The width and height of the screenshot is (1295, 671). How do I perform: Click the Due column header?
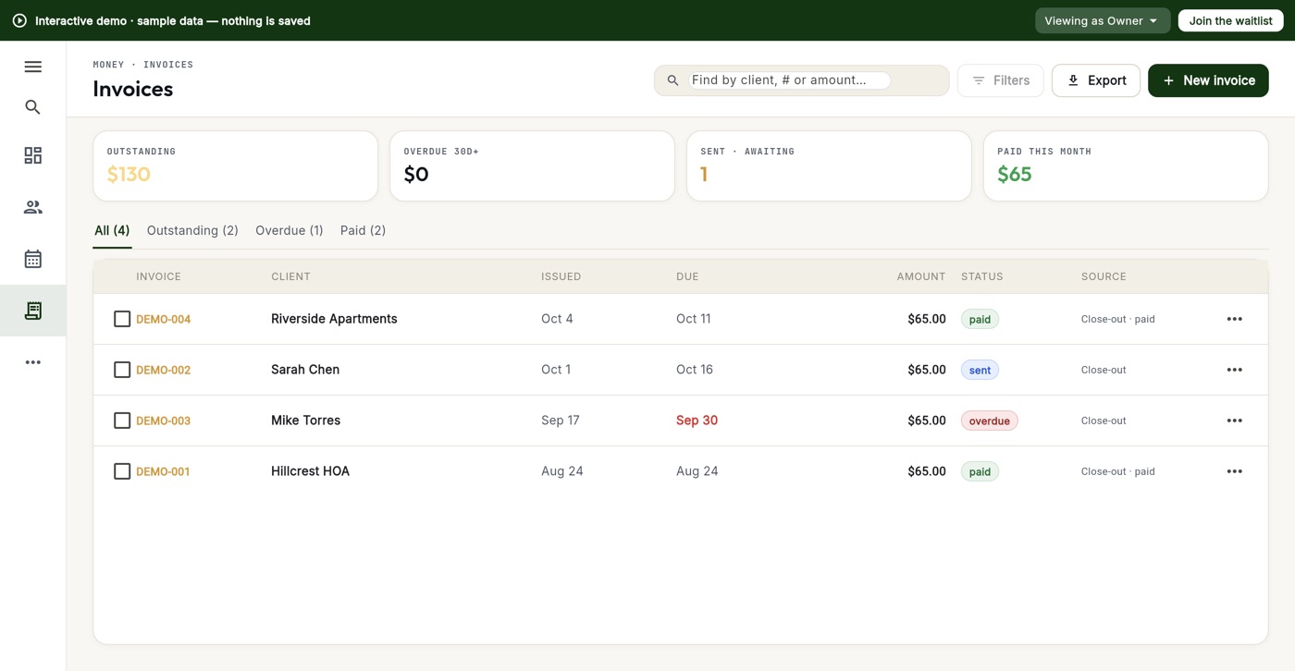click(687, 276)
